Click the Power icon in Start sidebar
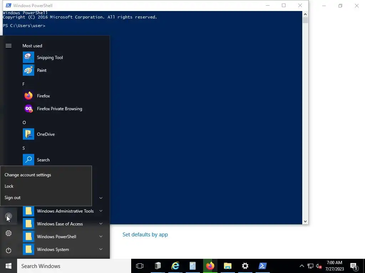The width and height of the screenshot is (365, 273). 9,250
